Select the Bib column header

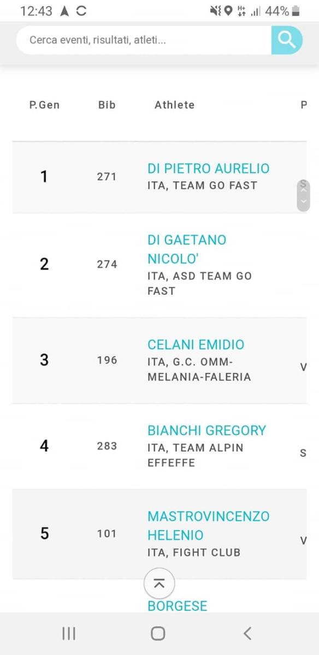click(107, 105)
